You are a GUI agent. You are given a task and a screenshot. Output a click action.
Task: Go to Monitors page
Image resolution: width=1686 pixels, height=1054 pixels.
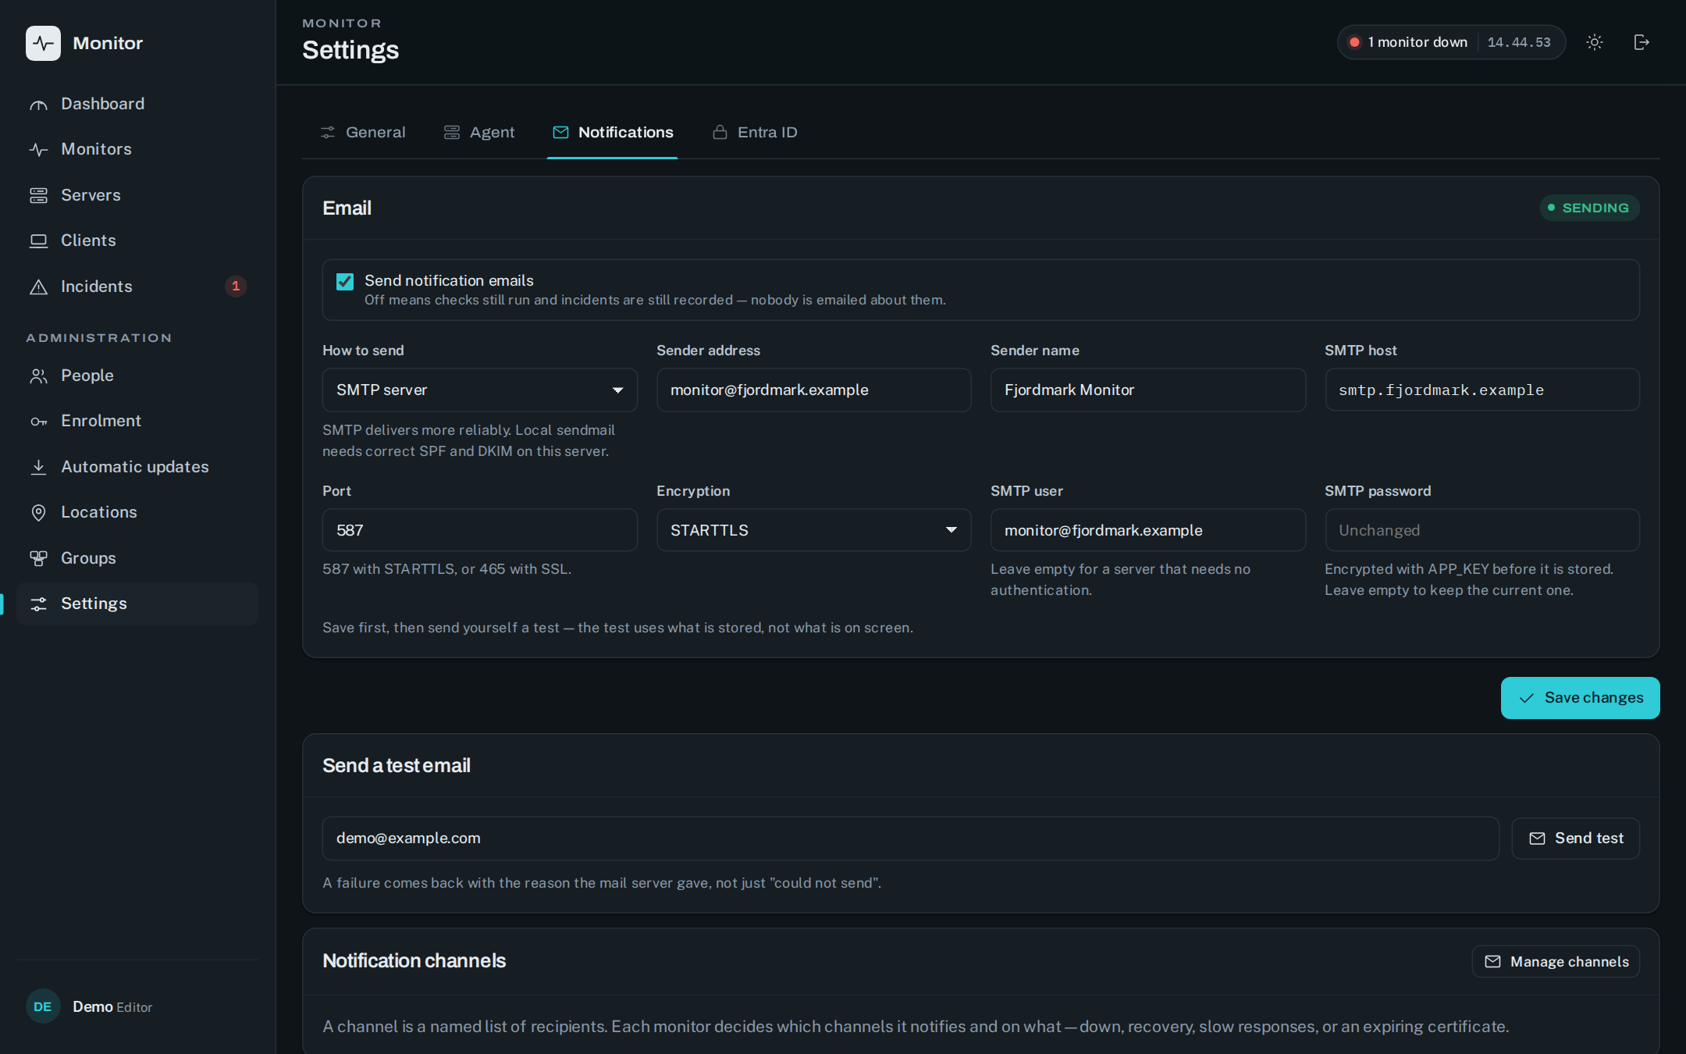point(137,149)
